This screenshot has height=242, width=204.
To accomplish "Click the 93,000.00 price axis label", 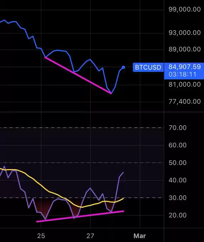I will click(x=184, y=33).
